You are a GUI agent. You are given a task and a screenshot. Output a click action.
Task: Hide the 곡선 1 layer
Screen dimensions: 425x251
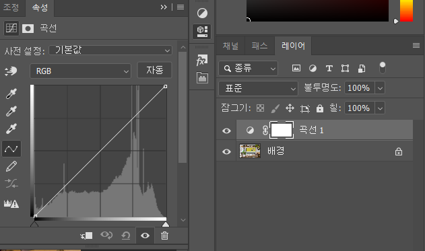226,131
